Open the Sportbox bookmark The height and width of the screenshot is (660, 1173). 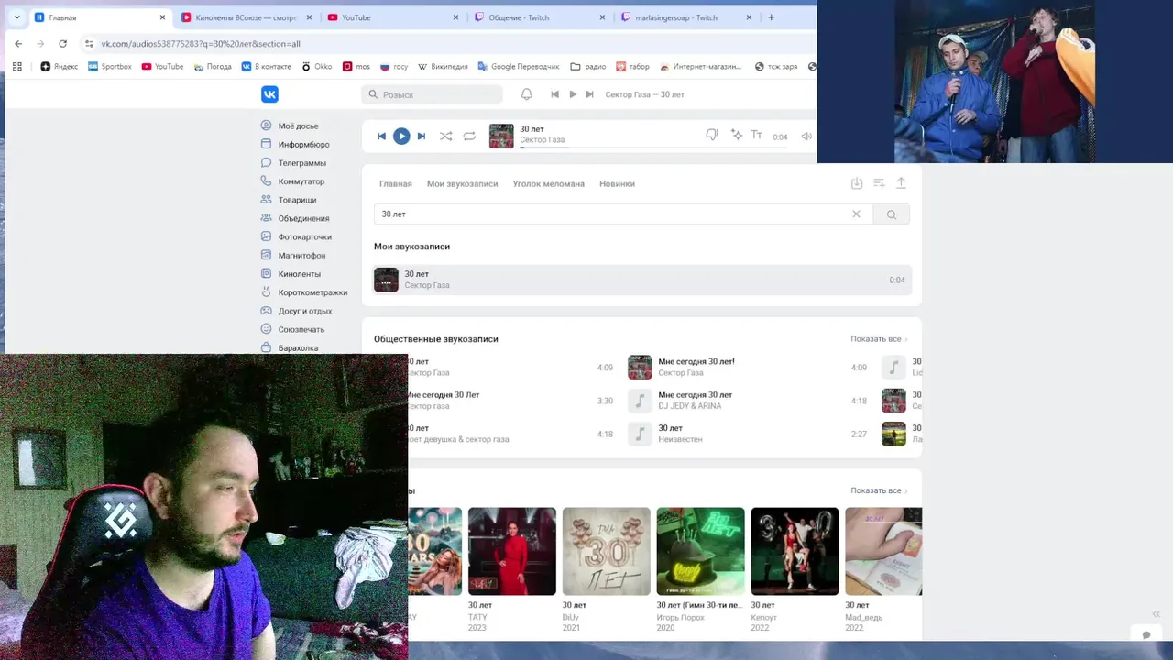(109, 67)
